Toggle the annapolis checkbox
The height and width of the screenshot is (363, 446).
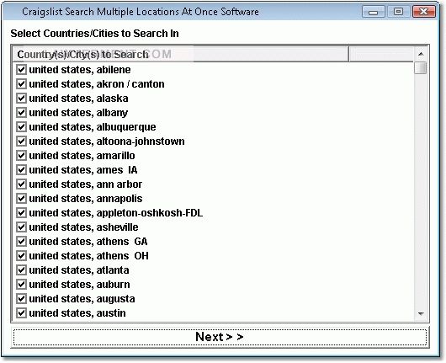(21, 199)
